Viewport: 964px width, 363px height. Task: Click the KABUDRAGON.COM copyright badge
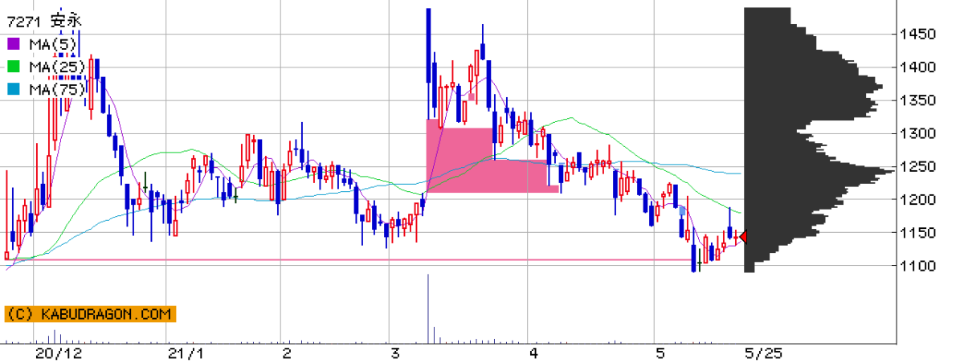click(x=89, y=315)
